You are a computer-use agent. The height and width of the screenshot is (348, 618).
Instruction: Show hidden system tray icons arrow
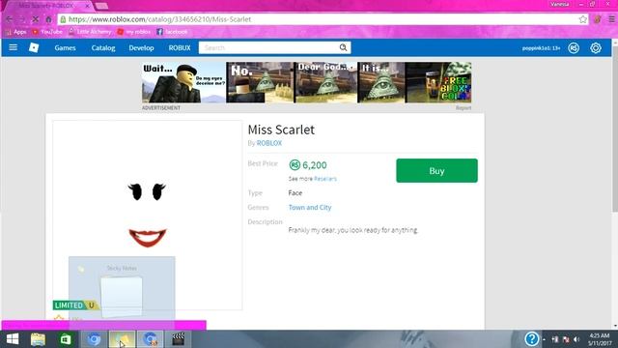pos(545,339)
